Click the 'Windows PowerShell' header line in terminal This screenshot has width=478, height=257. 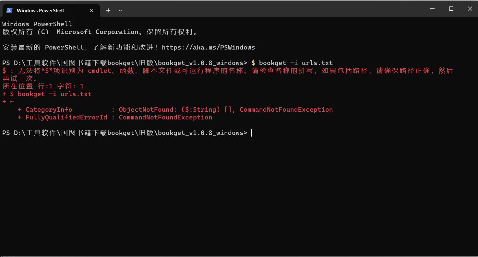(37, 24)
